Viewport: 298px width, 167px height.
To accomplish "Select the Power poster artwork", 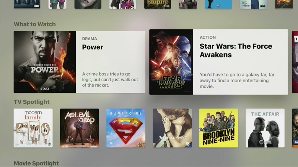I will (45, 62).
